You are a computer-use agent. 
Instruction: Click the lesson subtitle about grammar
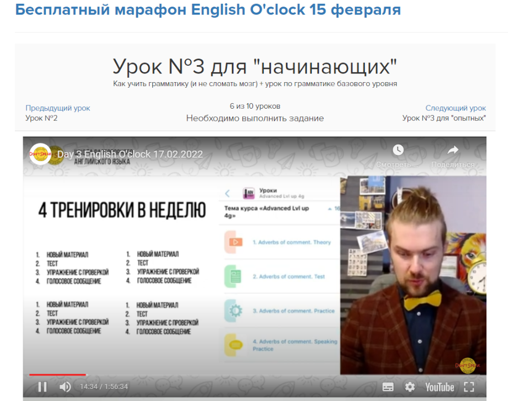click(255, 84)
